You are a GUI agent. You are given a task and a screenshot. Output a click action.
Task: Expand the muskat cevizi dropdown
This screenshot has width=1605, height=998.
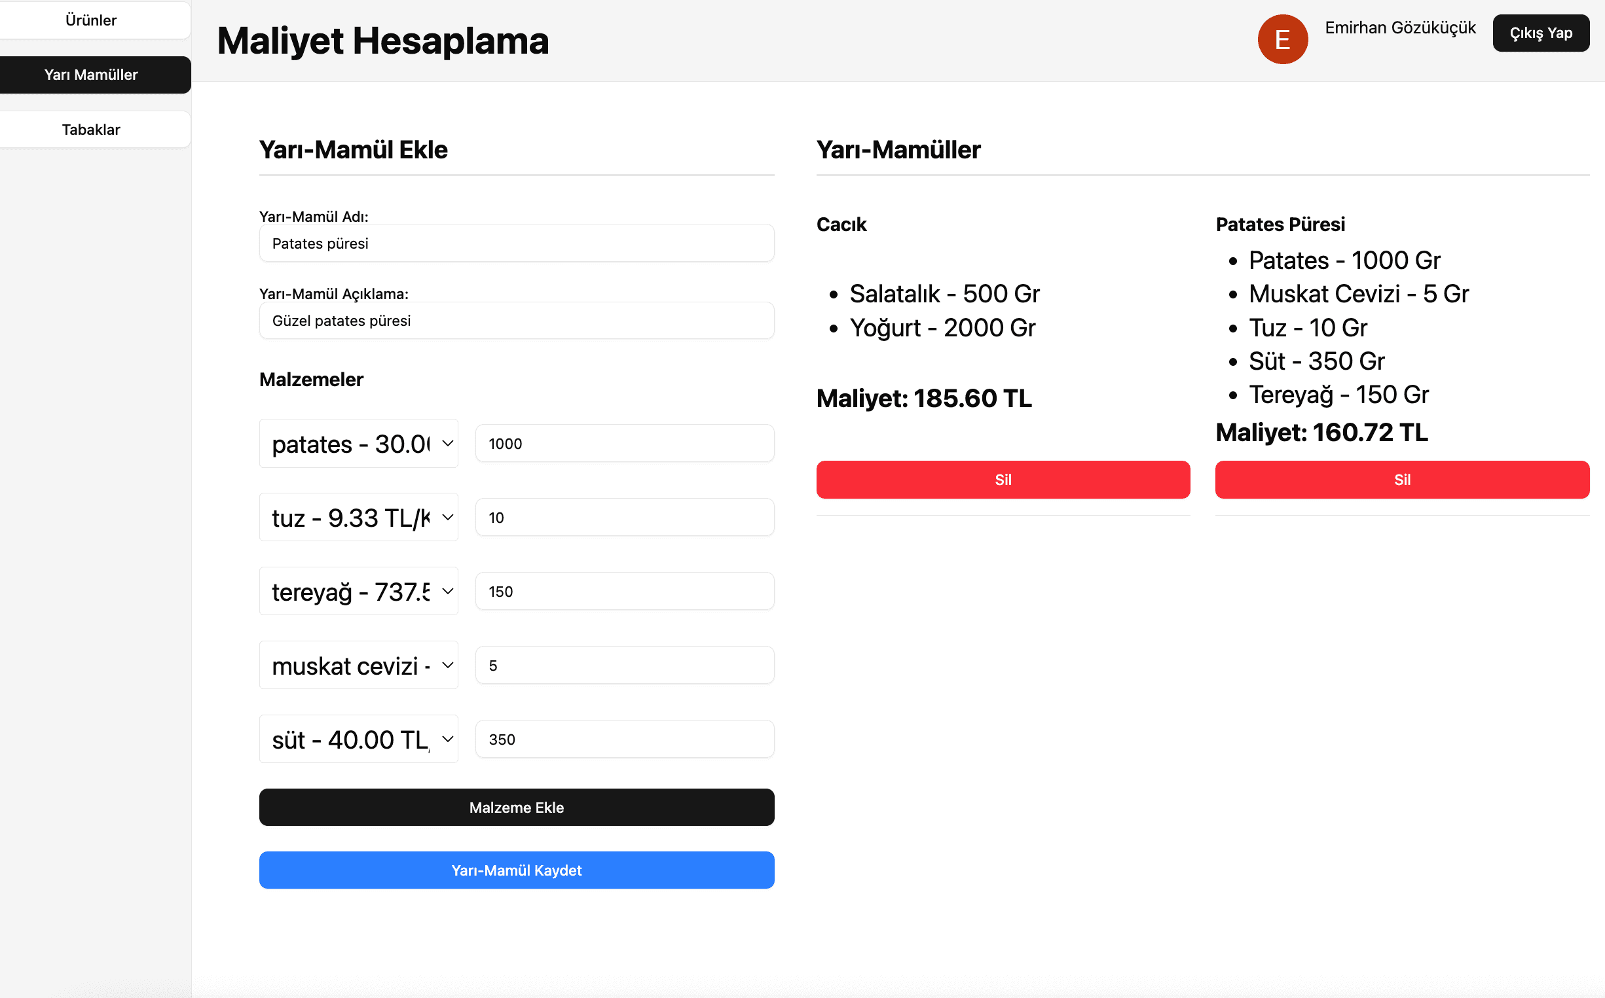(359, 666)
